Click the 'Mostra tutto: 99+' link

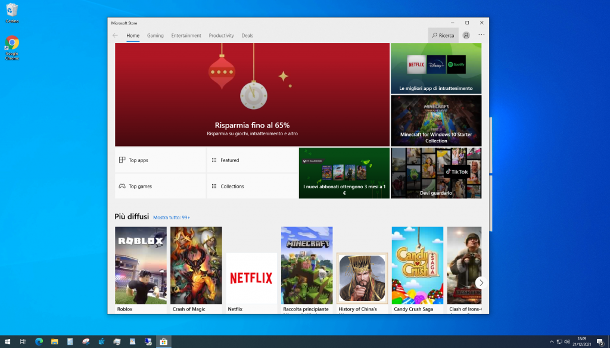point(172,218)
